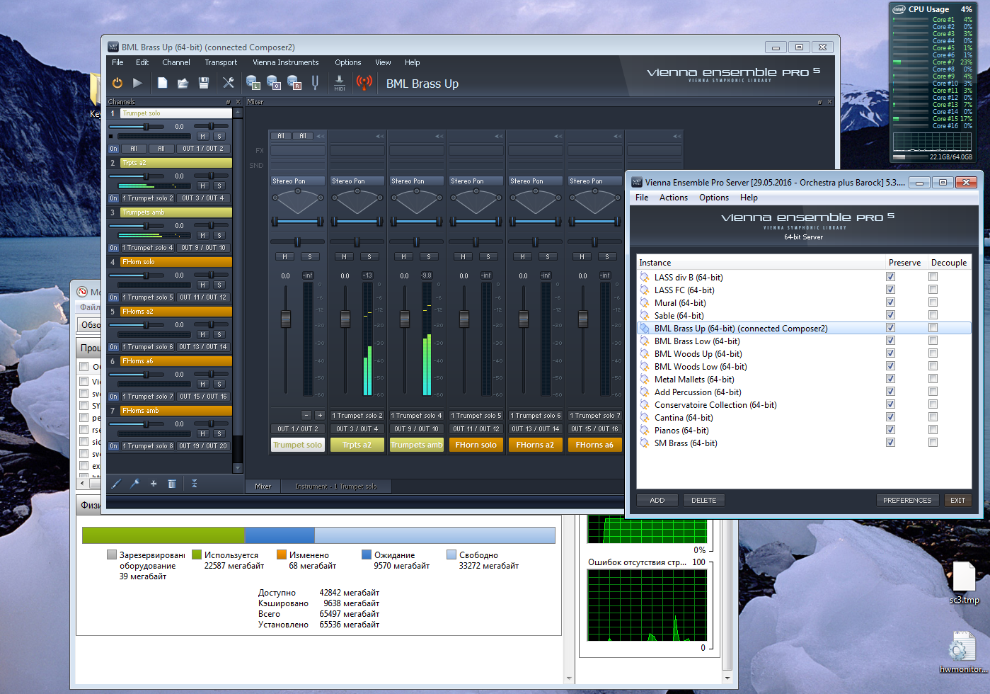990x694 pixels.
Task: Open OUT 3 / OUT 4 output selector in mixer
Action: (x=357, y=428)
